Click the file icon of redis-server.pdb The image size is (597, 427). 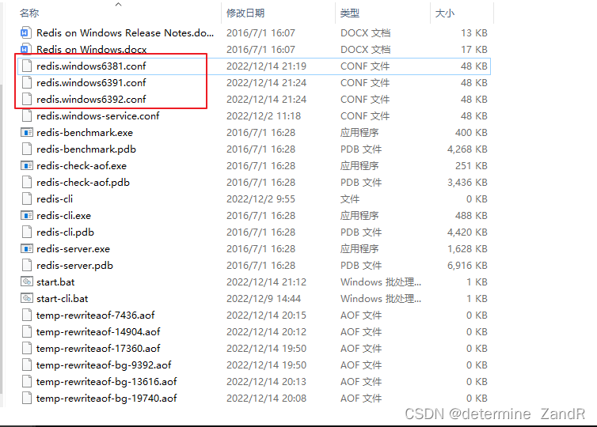(x=27, y=266)
